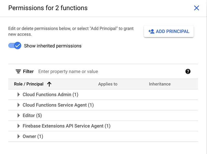This screenshot has height=154, width=207.
Task: Select the Firebase Extensions API Service Agent label
Action: tap(66, 126)
